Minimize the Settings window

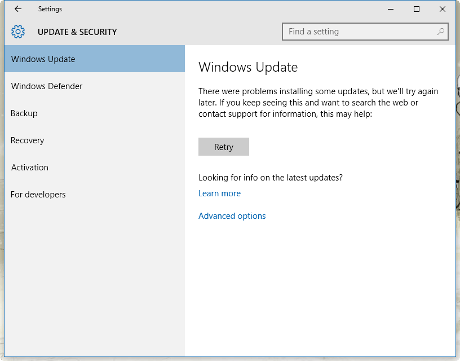[x=391, y=9]
